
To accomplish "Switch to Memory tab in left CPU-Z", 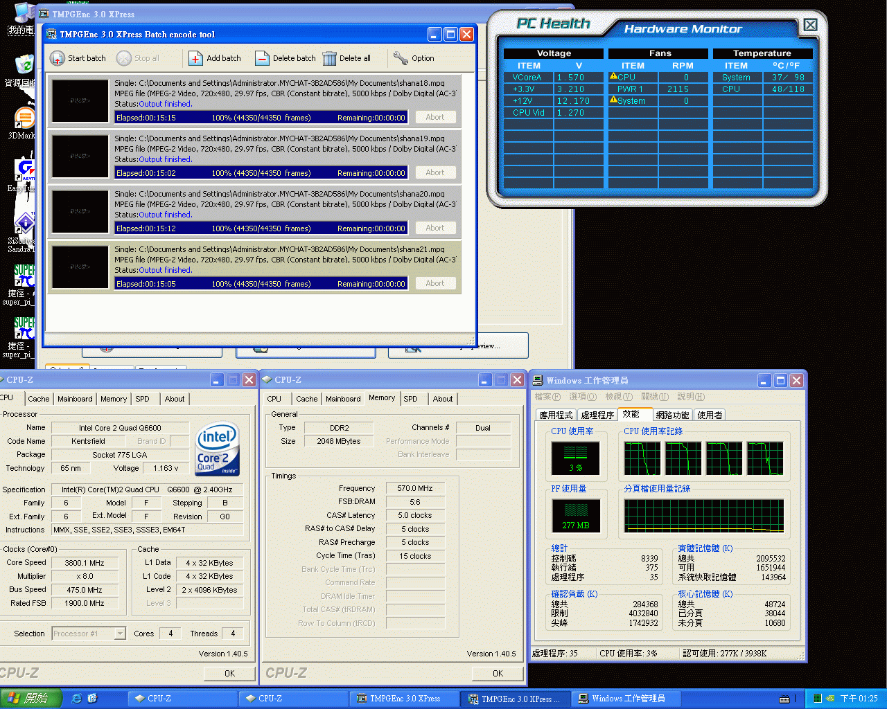I will pyautogui.click(x=114, y=399).
